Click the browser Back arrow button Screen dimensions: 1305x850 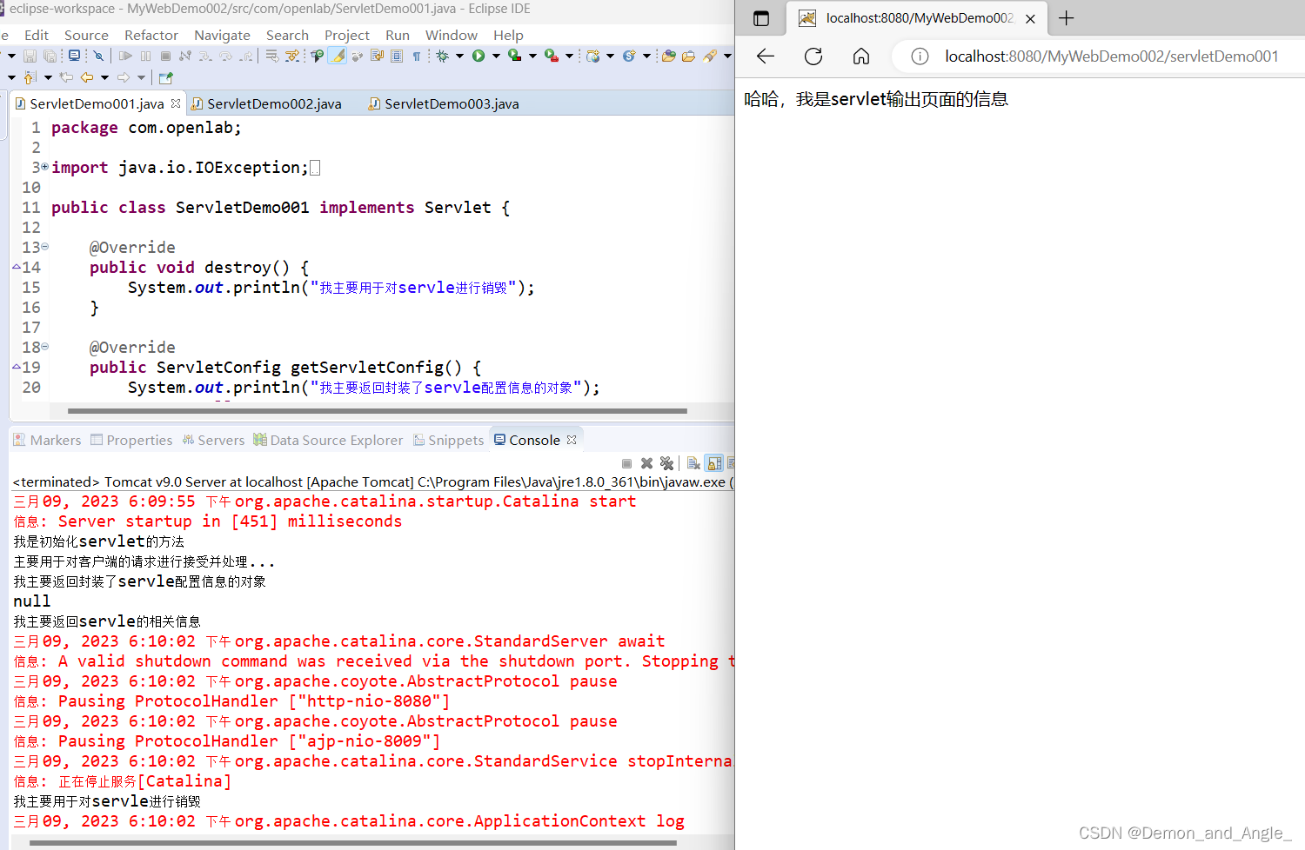pyautogui.click(x=766, y=56)
